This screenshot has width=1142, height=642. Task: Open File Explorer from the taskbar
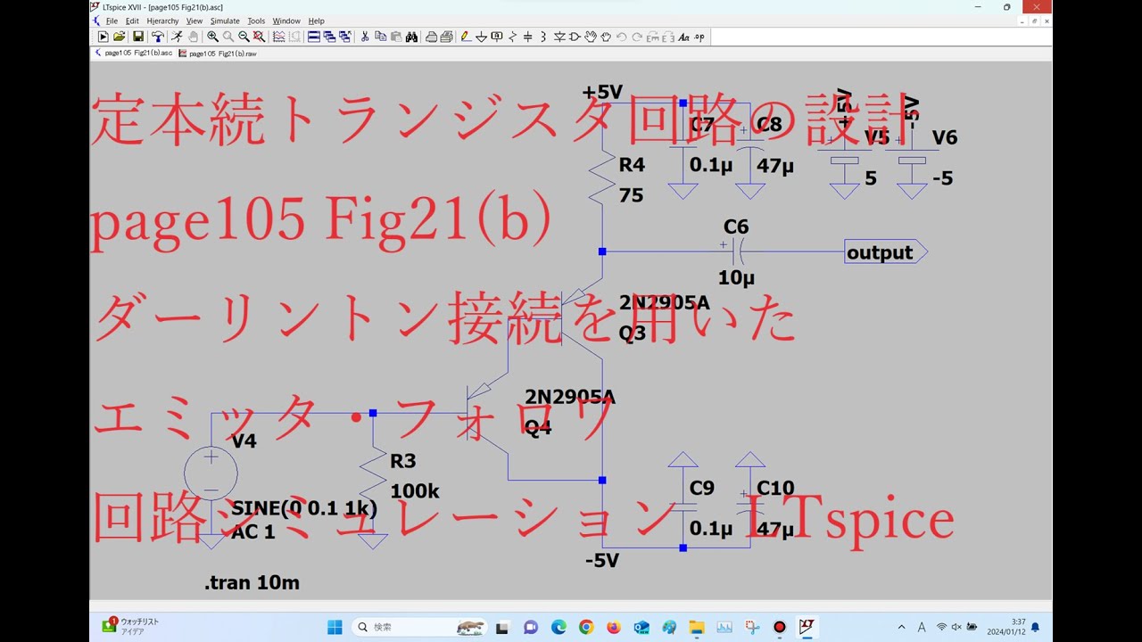pos(697,627)
